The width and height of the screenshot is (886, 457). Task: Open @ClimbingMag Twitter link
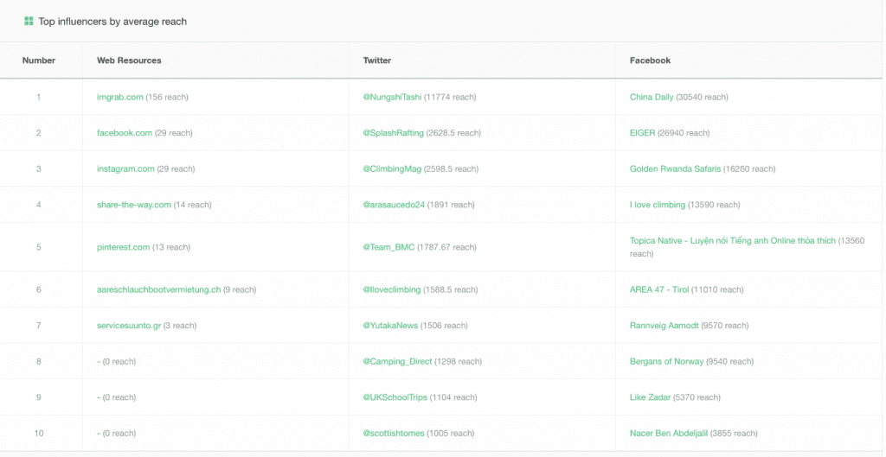pos(392,168)
